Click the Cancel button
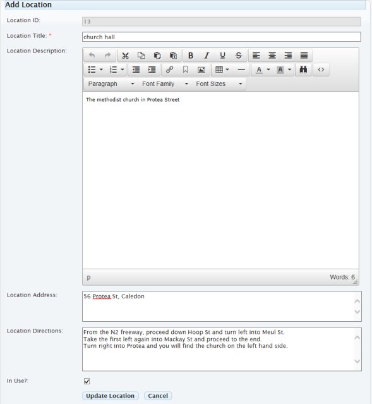Screen dimensions: 372x404 (x=158, y=396)
